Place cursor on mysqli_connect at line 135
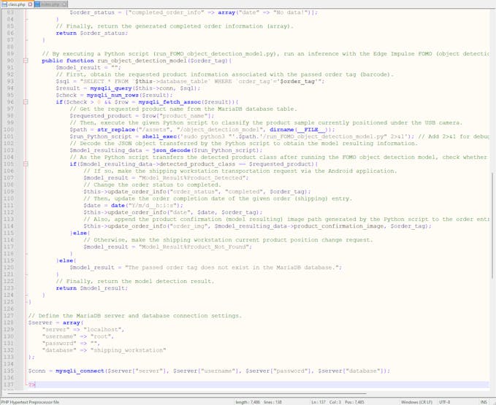 pos(76,371)
